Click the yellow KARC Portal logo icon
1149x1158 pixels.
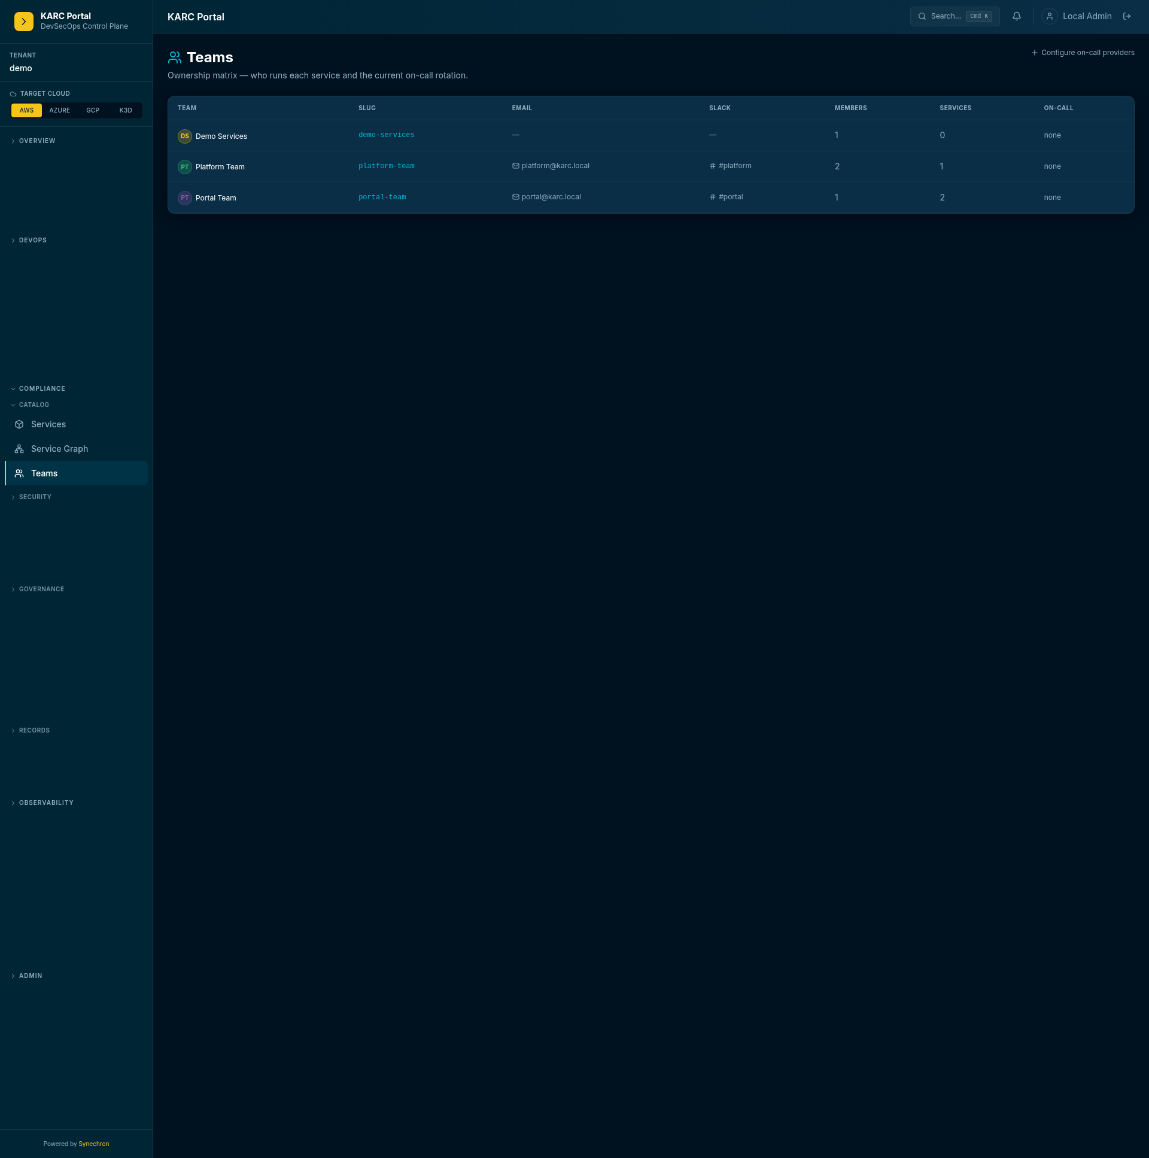pos(23,22)
